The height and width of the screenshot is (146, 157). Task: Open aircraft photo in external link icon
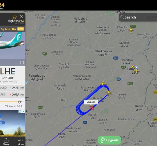(22, 62)
